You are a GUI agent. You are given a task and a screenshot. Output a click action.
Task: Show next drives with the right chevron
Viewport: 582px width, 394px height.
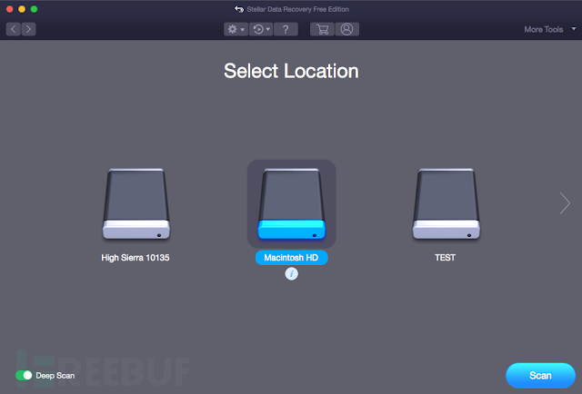[x=565, y=203]
